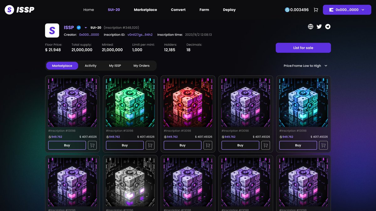376x211 pixels.
Task: Add the blue cube inscription to cart
Action: (323, 145)
